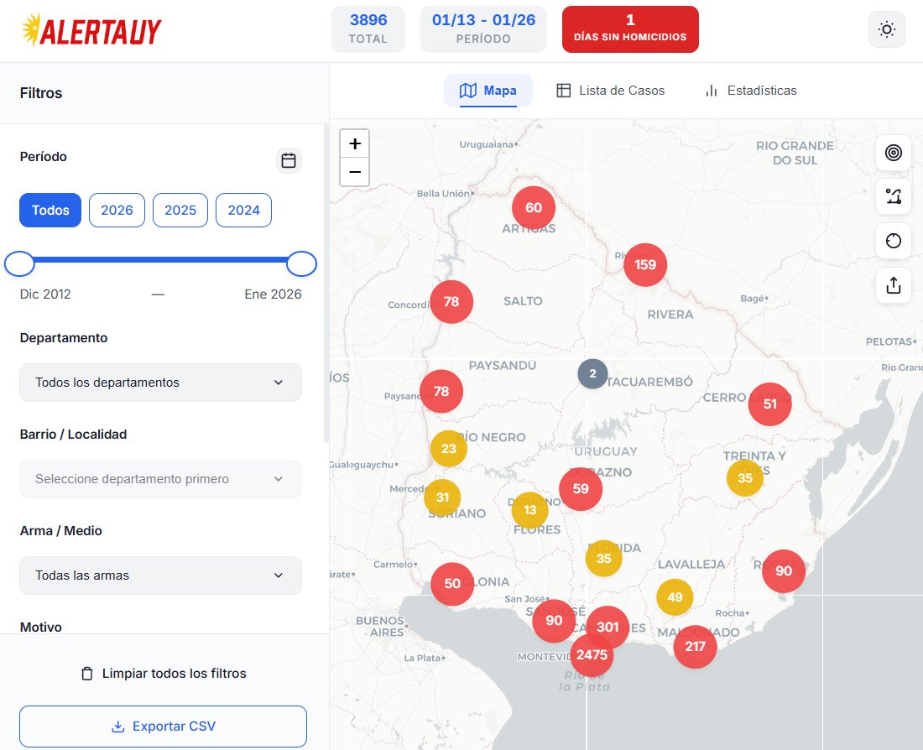Click the Exportar CSV button
This screenshot has width=923, height=750.
pos(163,727)
